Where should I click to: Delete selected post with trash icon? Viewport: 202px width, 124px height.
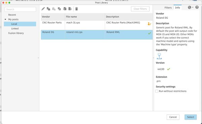[76, 9]
